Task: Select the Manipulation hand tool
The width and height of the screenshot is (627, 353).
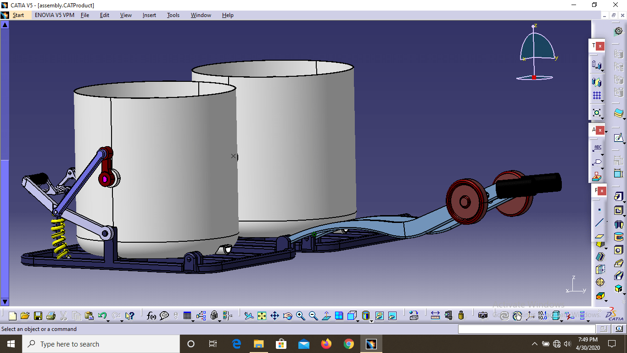Action: pyautogui.click(x=517, y=316)
